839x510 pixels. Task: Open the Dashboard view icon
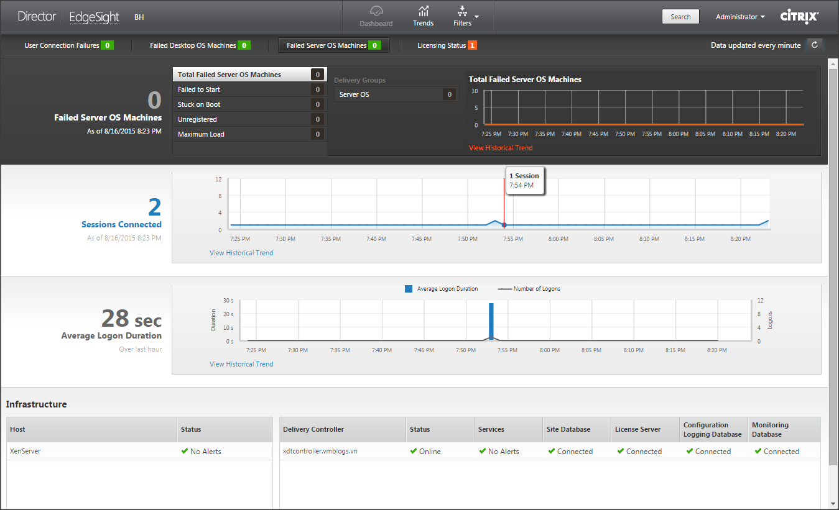click(x=376, y=11)
